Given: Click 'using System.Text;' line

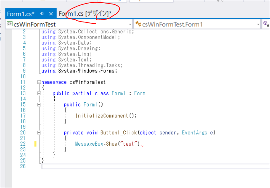Looking at the screenshot, I should [67, 60].
